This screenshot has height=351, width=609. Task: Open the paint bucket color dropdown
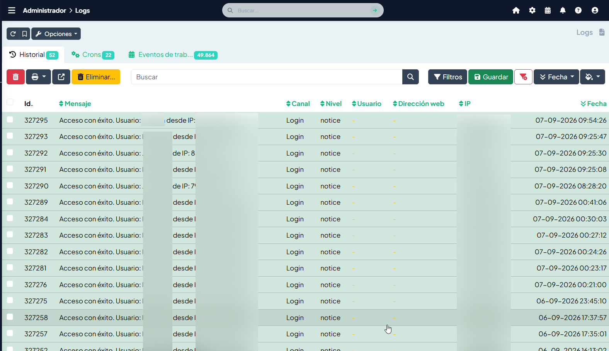(592, 77)
